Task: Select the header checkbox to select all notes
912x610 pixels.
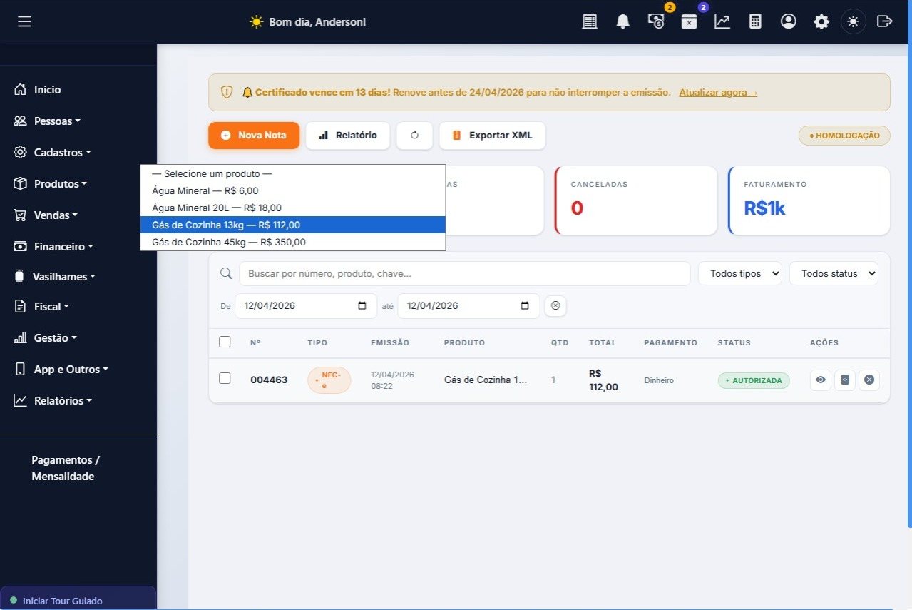Action: pos(225,341)
